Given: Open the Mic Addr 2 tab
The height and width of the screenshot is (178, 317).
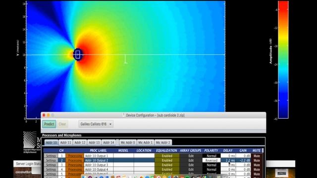Looking at the screenshot, I should click(x=163, y=142).
